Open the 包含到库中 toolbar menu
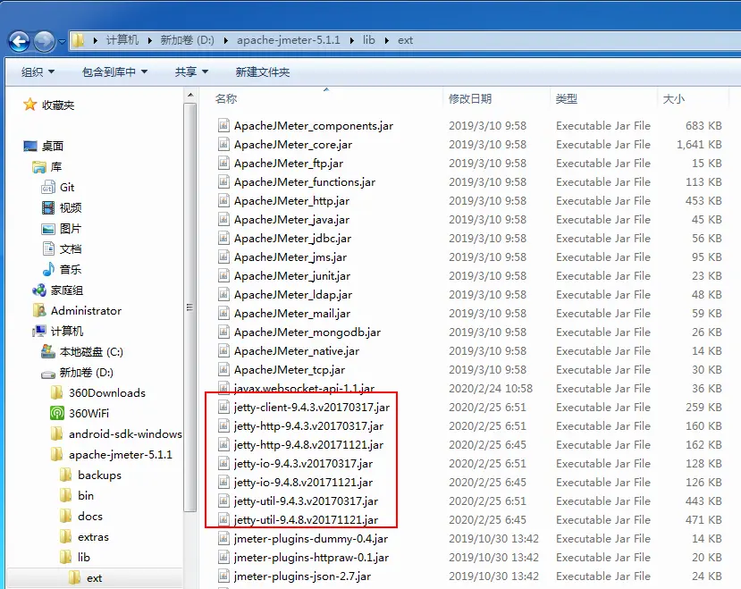The width and height of the screenshot is (741, 589). pyautogui.click(x=114, y=72)
